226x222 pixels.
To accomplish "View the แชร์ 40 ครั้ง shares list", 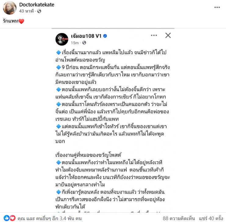I will 211,218.
